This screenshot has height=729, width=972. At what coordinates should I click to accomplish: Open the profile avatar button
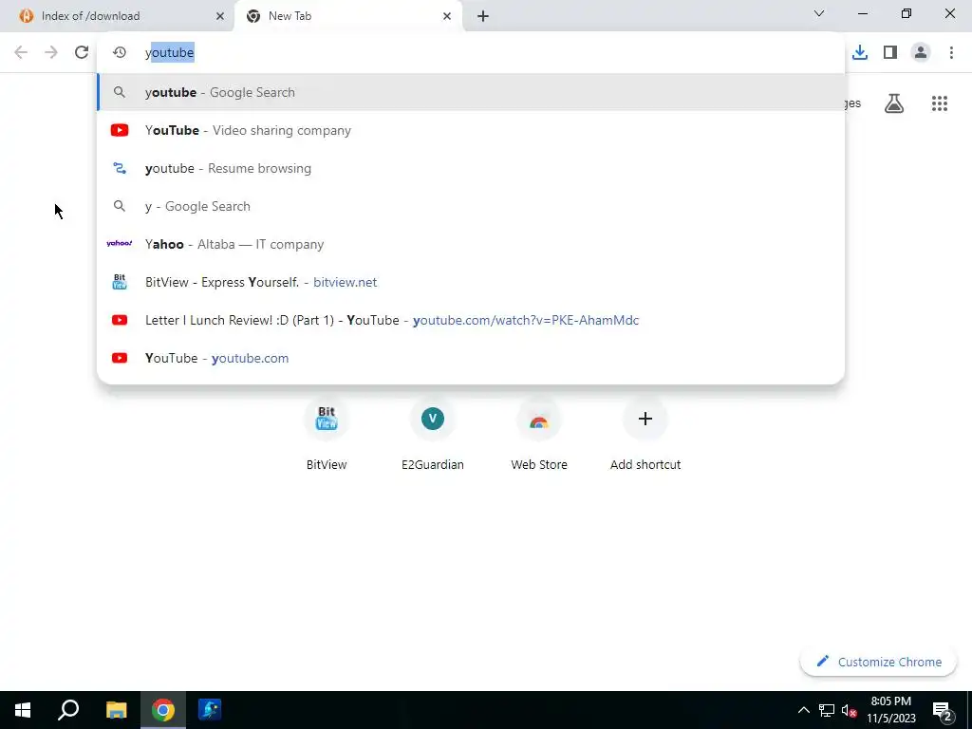click(x=921, y=53)
